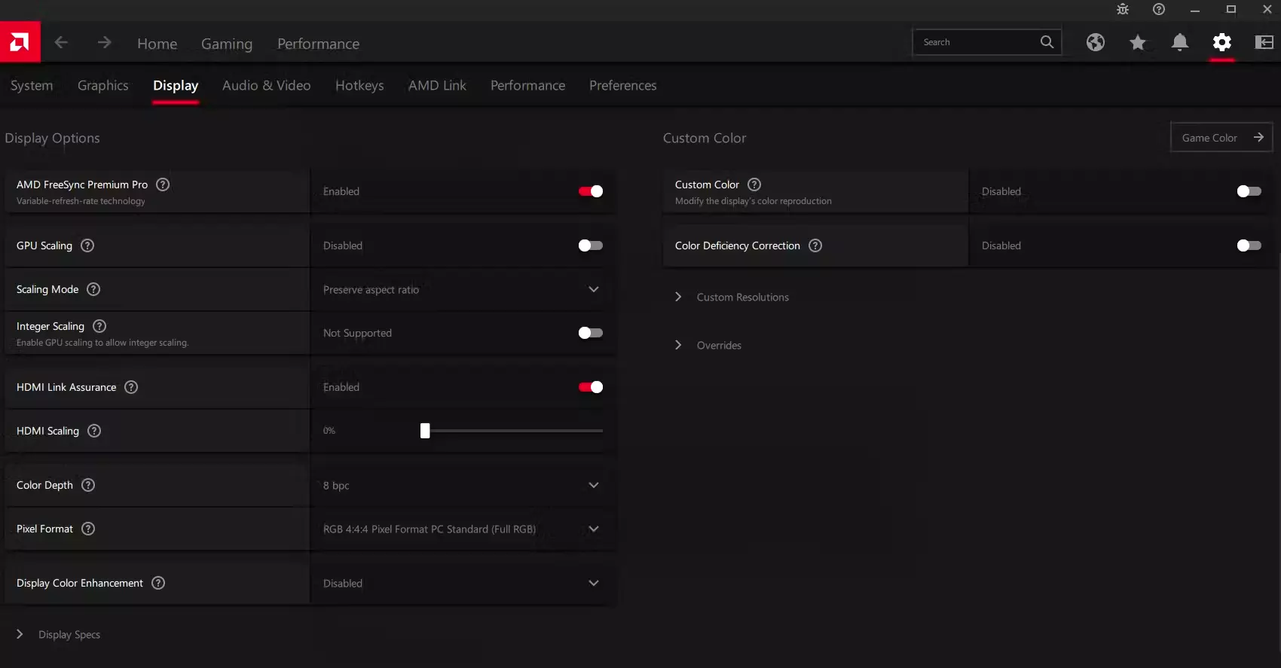
Task: Disable AMD FreeSync Premium Pro toggle
Action: point(591,191)
